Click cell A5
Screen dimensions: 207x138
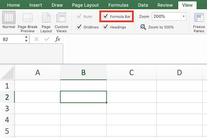click(x=38, y=131)
